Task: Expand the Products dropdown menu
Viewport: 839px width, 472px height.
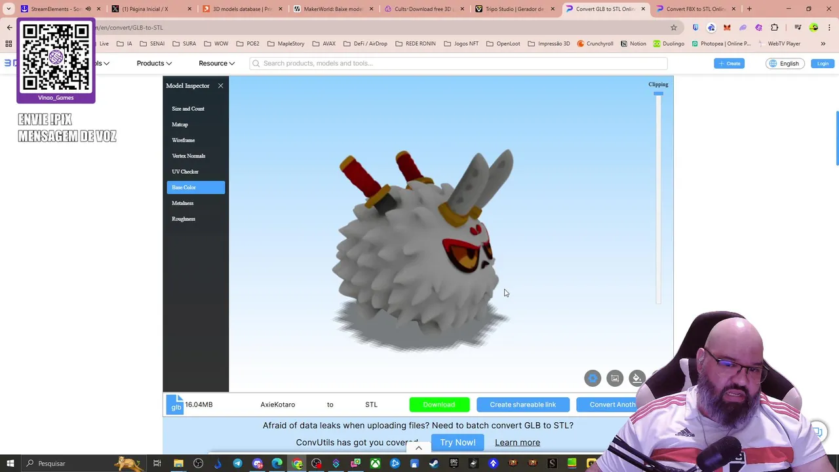Action: point(154,64)
